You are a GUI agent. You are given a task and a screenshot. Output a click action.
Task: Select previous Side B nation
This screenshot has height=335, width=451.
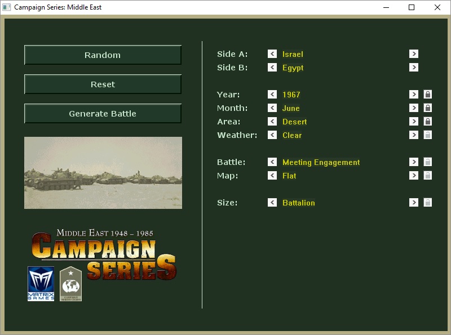click(272, 67)
